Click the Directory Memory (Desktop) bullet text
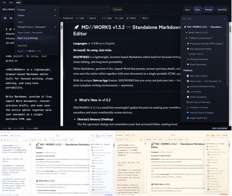 [95, 119]
